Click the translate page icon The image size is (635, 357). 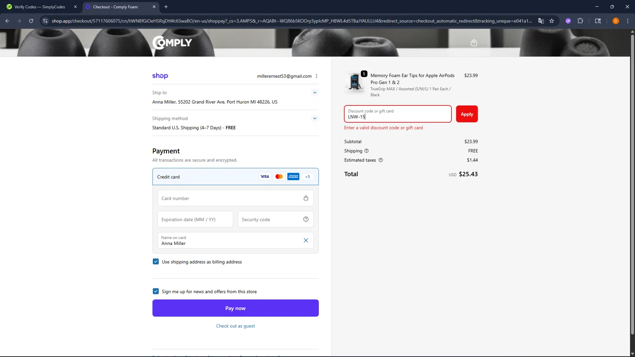coord(541,21)
